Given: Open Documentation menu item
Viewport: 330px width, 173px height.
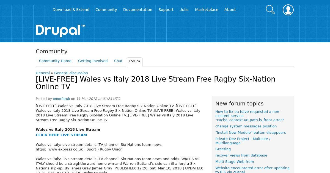Looking at the screenshot, I should coord(138,10).
